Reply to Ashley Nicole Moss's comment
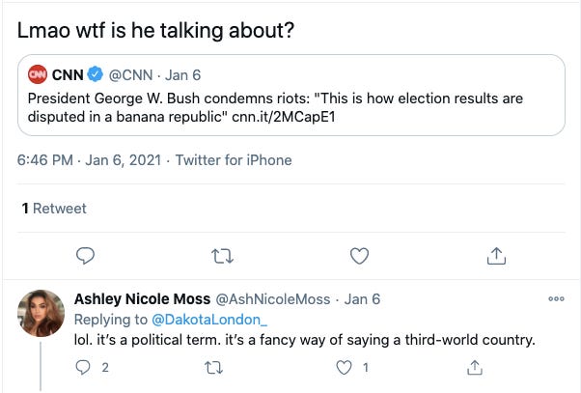Viewport: 581px width, 393px height. 81,367
